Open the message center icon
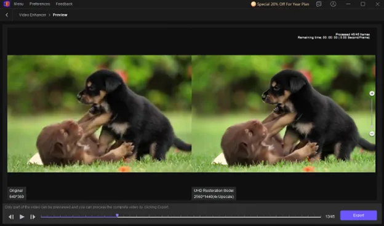Image resolution: width=384 pixels, height=226 pixels. pos(319,4)
